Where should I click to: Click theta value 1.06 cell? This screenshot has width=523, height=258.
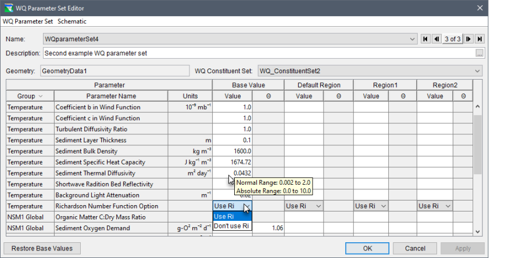(268, 228)
